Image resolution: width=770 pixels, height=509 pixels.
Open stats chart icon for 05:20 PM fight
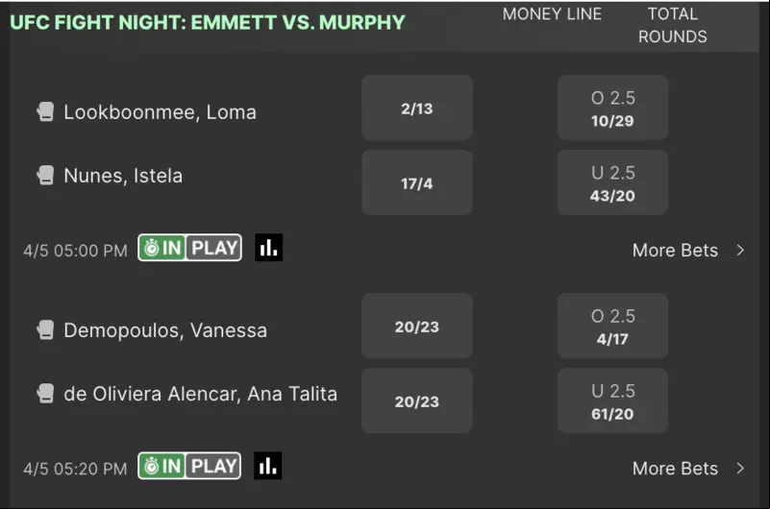coord(268,466)
